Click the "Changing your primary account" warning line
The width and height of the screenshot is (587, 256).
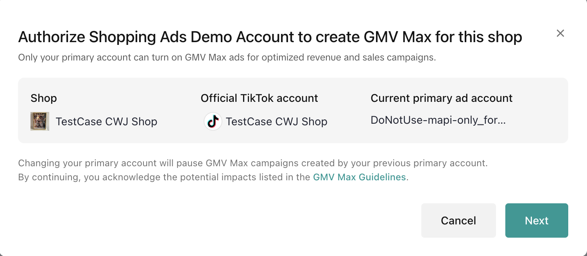coord(253,163)
